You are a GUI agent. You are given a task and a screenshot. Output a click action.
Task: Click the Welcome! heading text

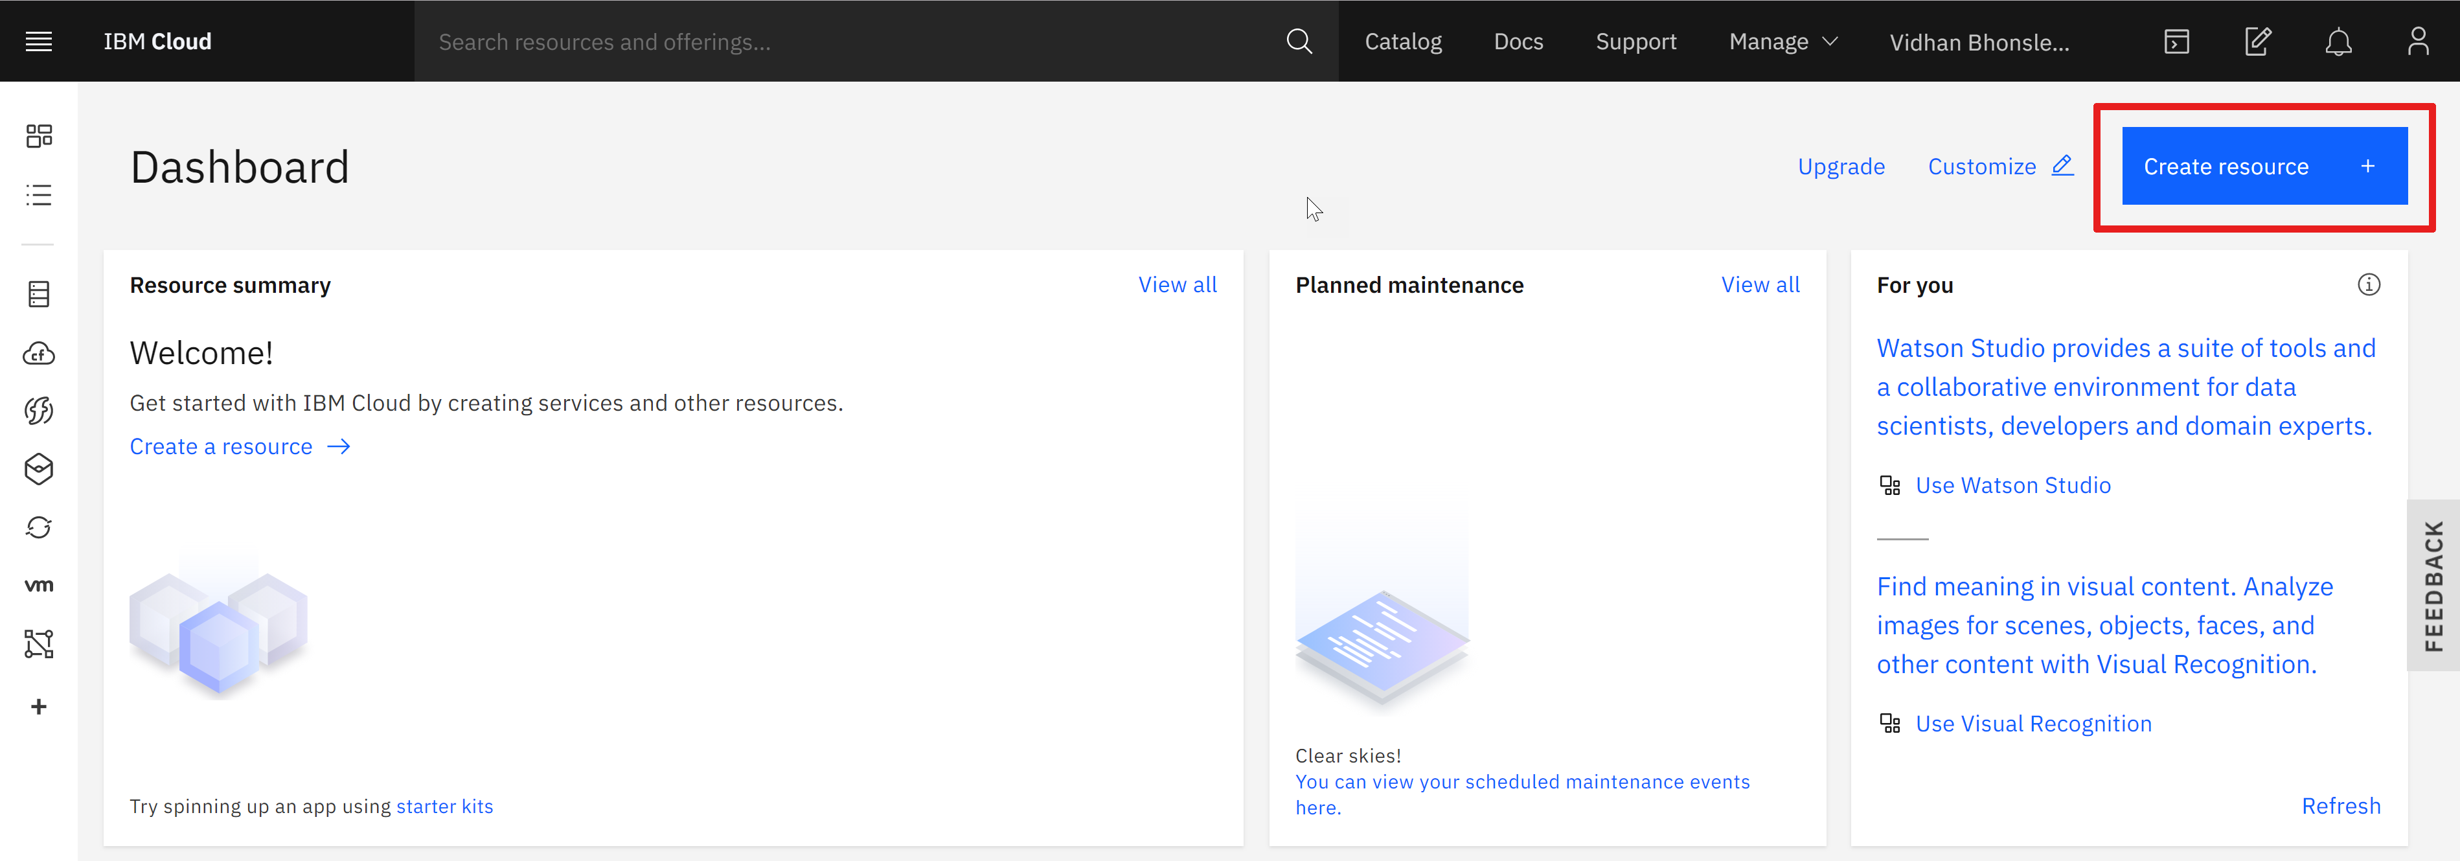201,354
